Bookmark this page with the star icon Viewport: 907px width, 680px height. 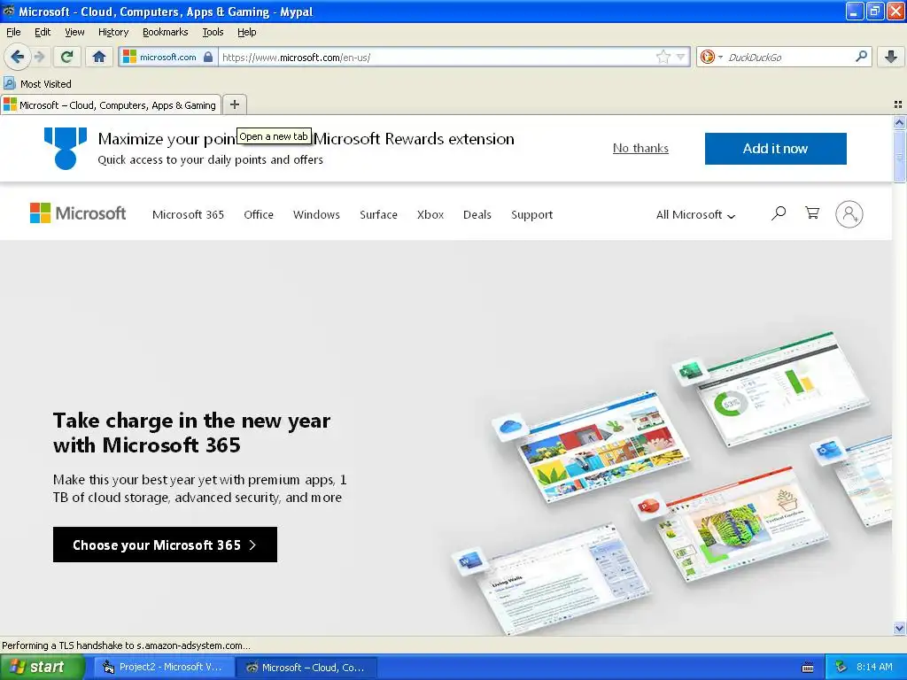663,57
